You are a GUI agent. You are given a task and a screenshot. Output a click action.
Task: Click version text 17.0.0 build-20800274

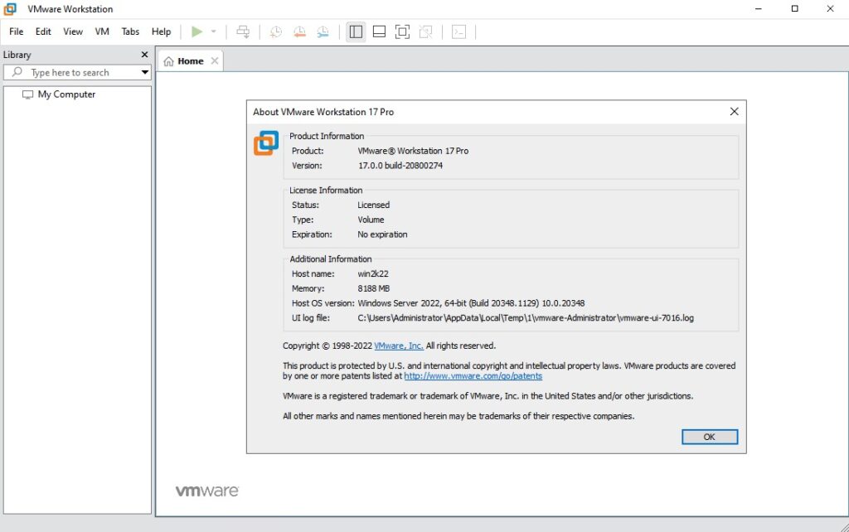pyautogui.click(x=400, y=166)
